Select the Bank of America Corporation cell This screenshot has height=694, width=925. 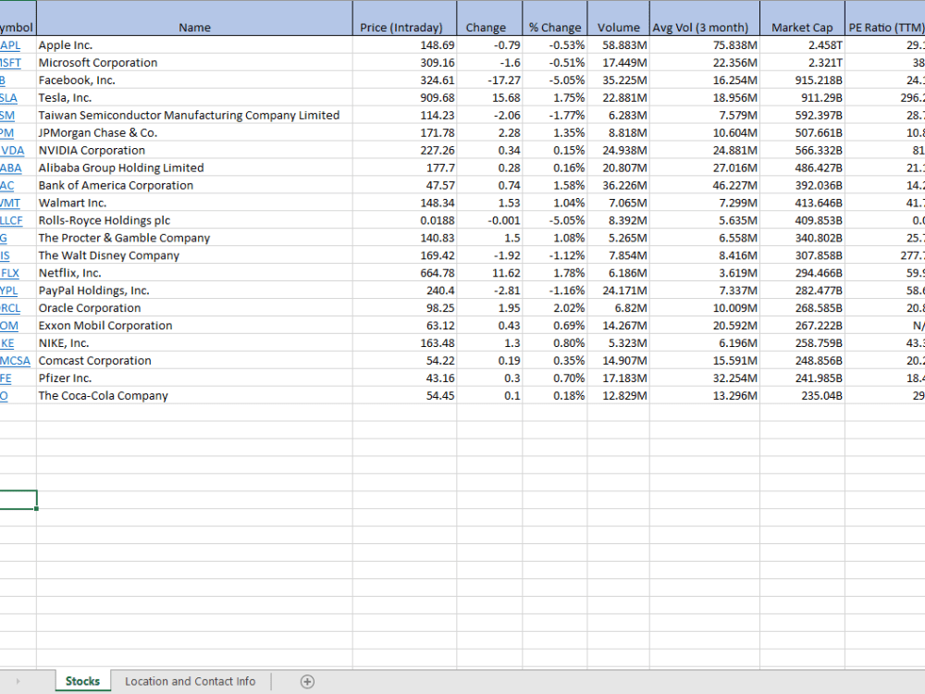pyautogui.click(x=194, y=185)
